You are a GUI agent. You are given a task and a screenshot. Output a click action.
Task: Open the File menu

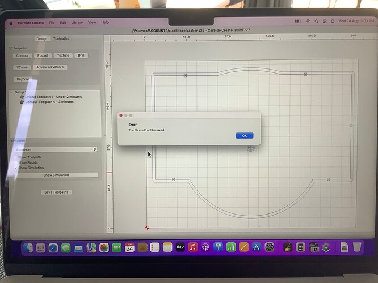pos(52,23)
